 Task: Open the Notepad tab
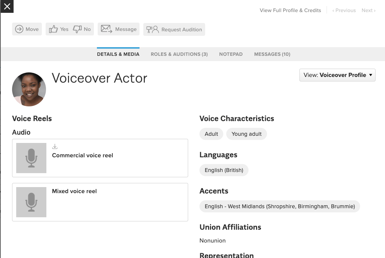(231, 54)
